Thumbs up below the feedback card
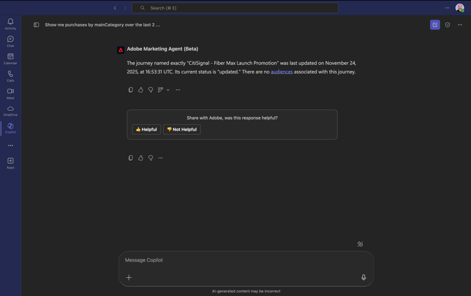 (x=141, y=158)
